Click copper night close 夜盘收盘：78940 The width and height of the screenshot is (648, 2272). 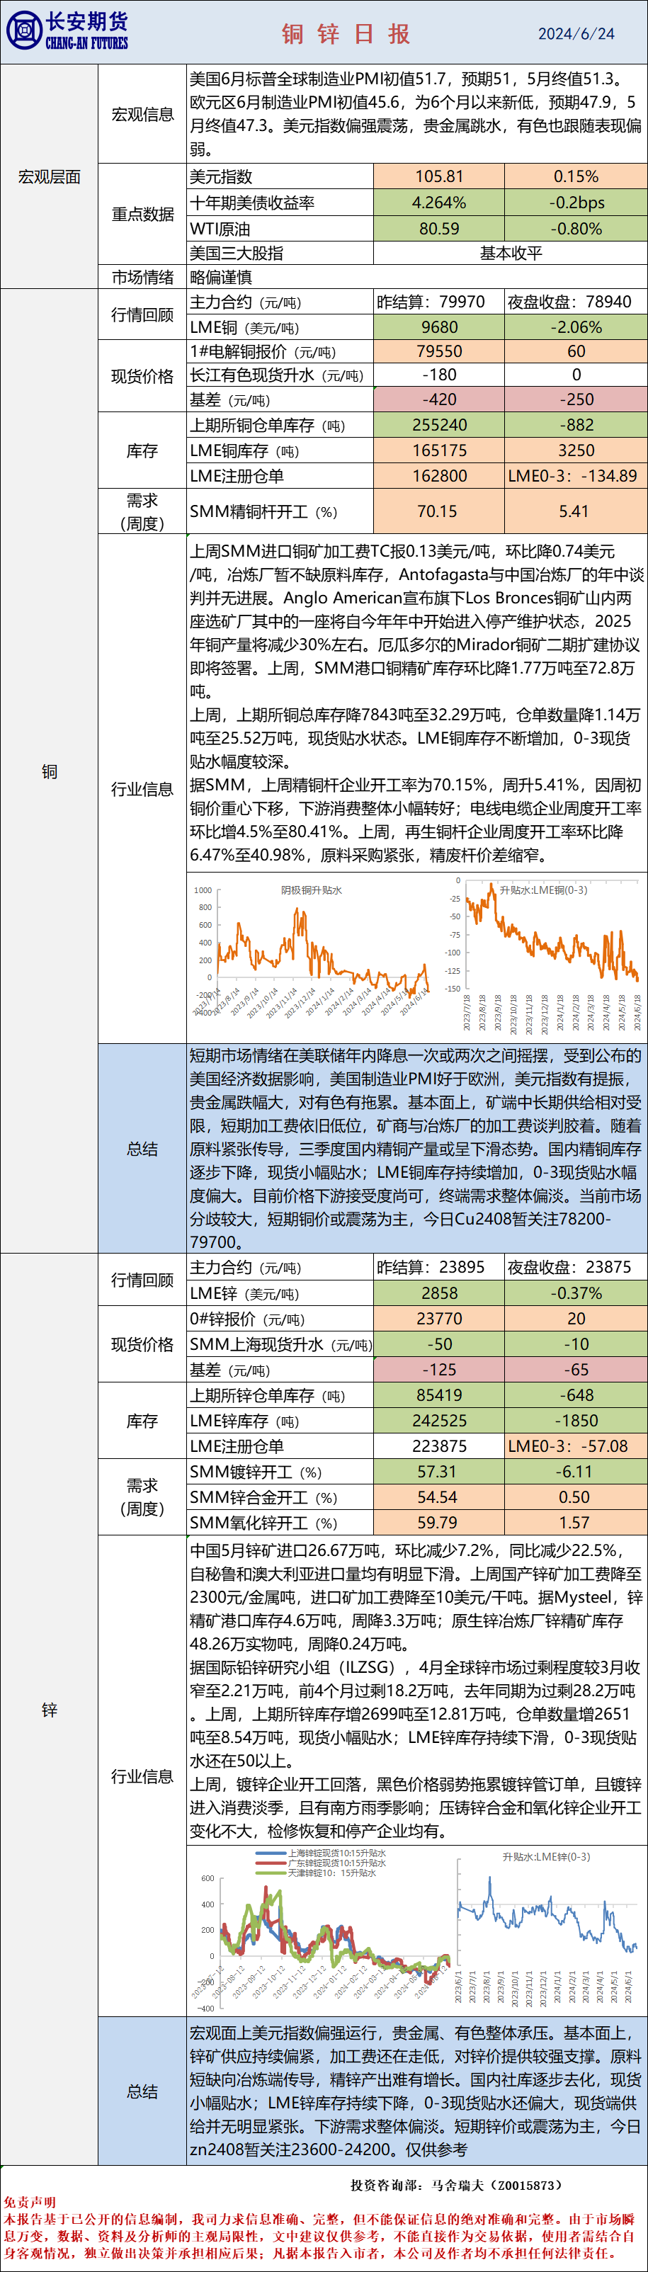pos(576,302)
